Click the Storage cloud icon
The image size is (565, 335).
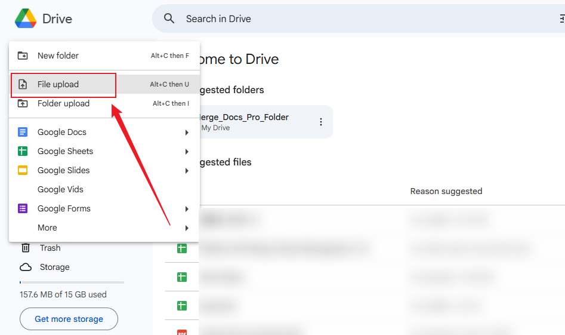26,267
